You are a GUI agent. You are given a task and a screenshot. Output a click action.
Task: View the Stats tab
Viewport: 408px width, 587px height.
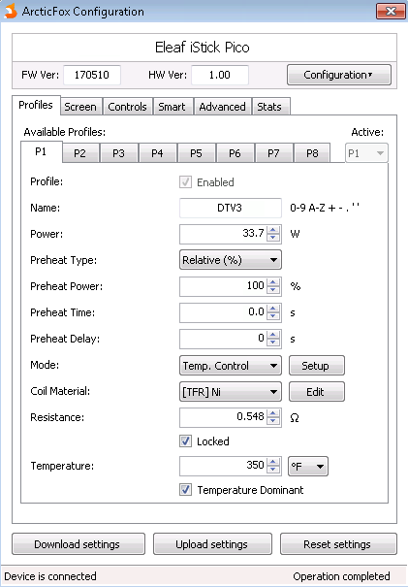pos(269,107)
